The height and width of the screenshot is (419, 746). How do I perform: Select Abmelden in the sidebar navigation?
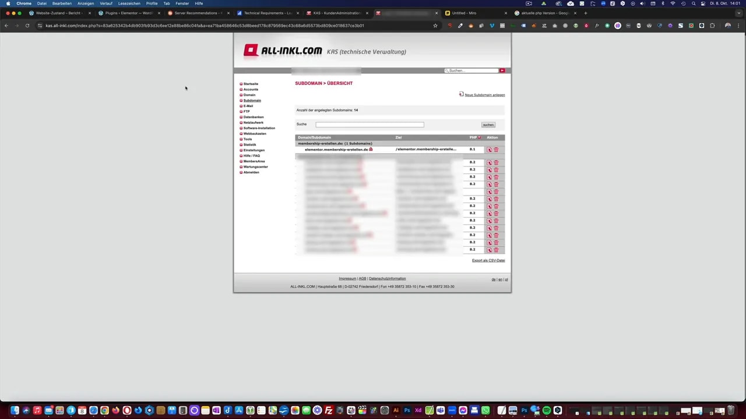tap(251, 172)
